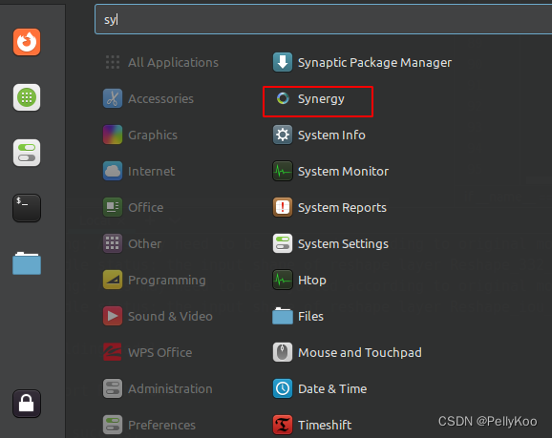The width and height of the screenshot is (552, 438).
Task: Click the Date & Time clock icon
Action: [283, 388]
